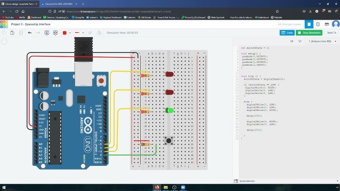Open the notes tool in the toolbar

47,33
